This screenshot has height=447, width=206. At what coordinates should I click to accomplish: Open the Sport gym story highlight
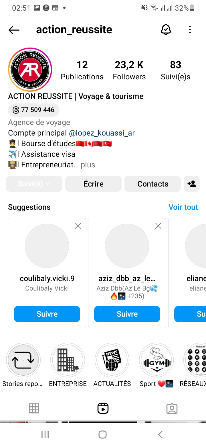156,360
